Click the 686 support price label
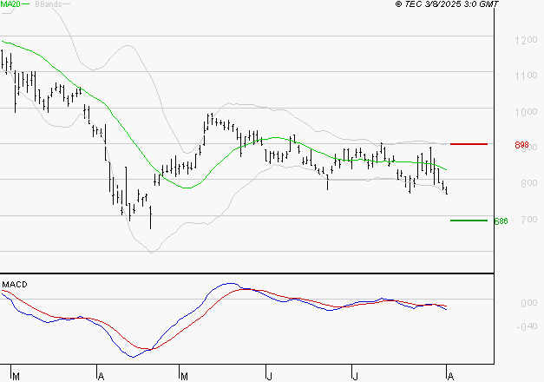This screenshot has width=544, height=382. [501, 221]
